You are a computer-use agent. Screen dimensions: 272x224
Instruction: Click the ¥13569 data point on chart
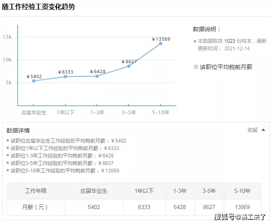pyautogui.click(x=160, y=44)
